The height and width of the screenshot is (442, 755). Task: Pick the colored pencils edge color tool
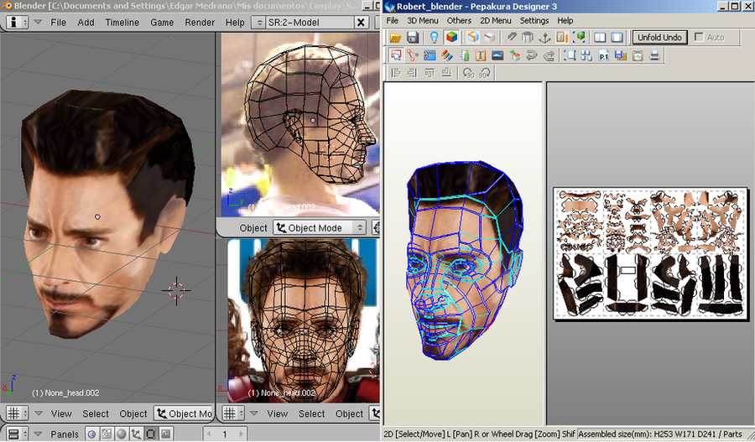pos(447,55)
